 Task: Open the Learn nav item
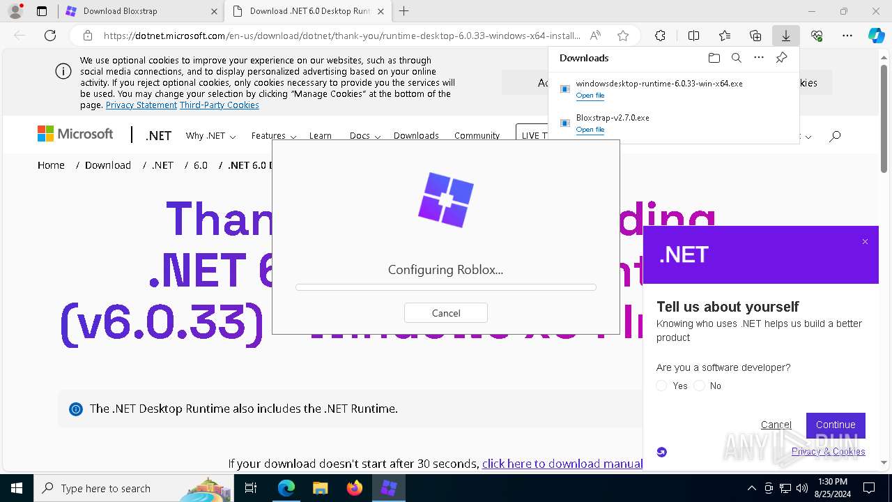pos(321,136)
